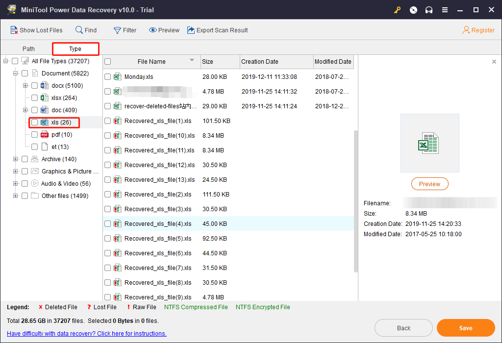Select checkbox for Recovered_xls_file(10).xls
The width and height of the screenshot is (502, 343).
[x=108, y=136]
